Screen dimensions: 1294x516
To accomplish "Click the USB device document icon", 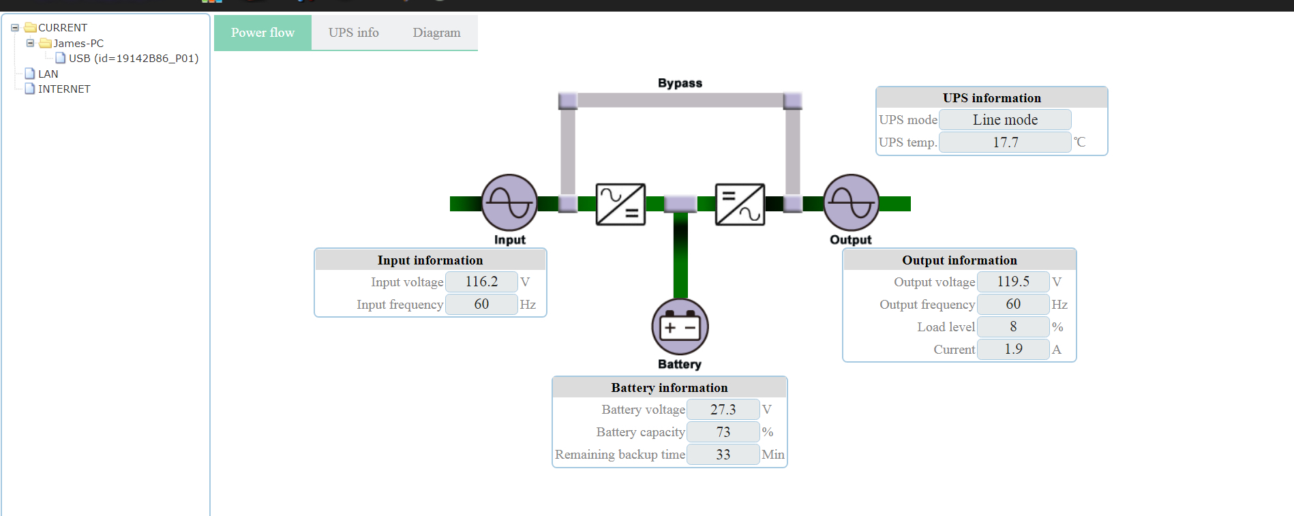I will point(61,59).
